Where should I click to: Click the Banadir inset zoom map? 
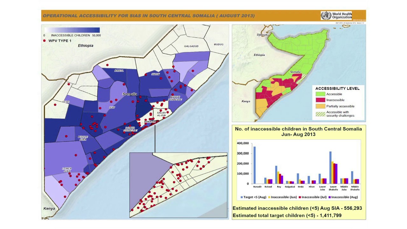(x=178, y=185)
